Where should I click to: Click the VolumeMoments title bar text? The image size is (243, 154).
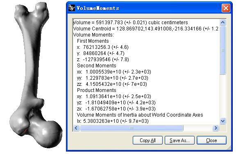click(x=98, y=8)
